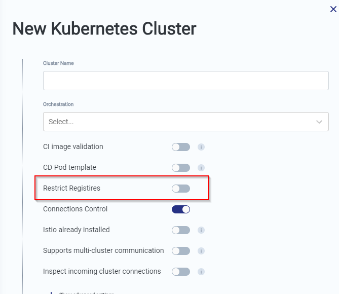This screenshot has height=294, width=339.
Task: Click the Connections Control label text
Action: 75,209
